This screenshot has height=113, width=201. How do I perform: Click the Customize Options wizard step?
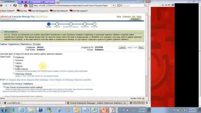[x=71, y=24]
